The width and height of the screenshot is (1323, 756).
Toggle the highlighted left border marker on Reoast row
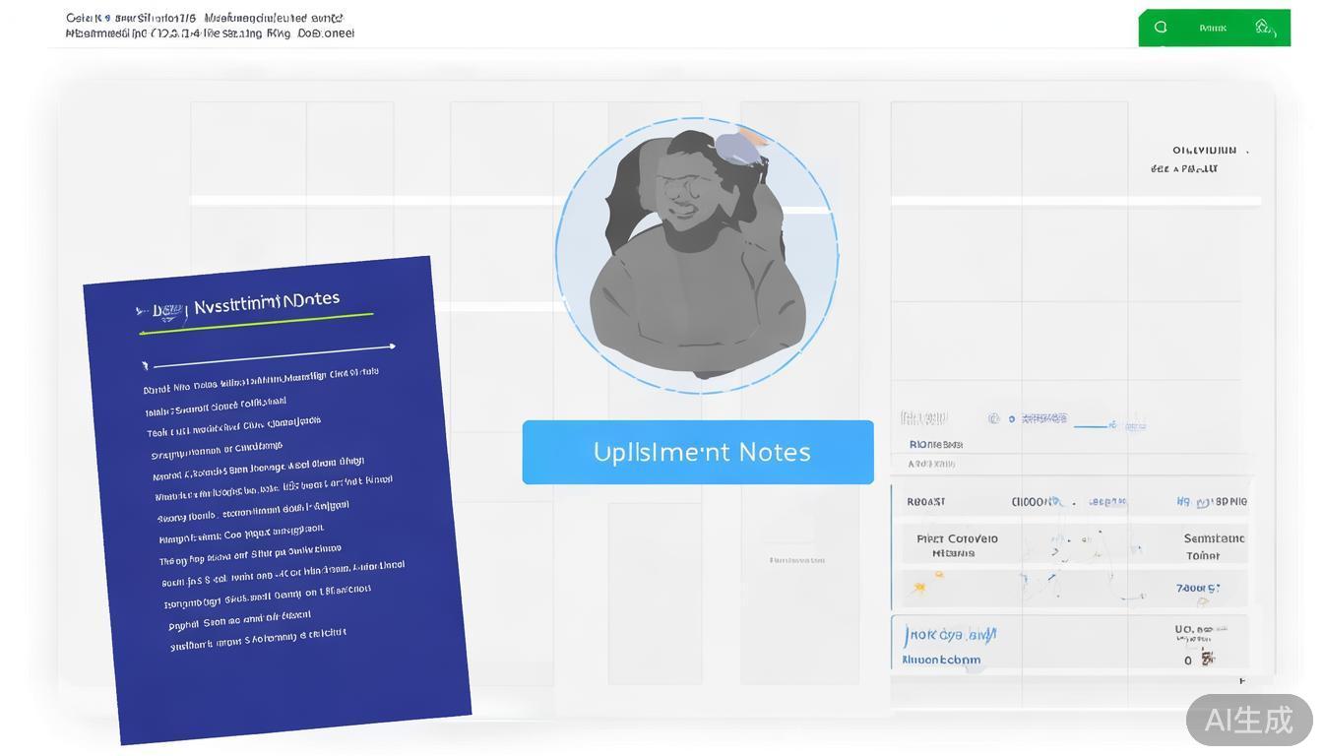[x=892, y=500]
